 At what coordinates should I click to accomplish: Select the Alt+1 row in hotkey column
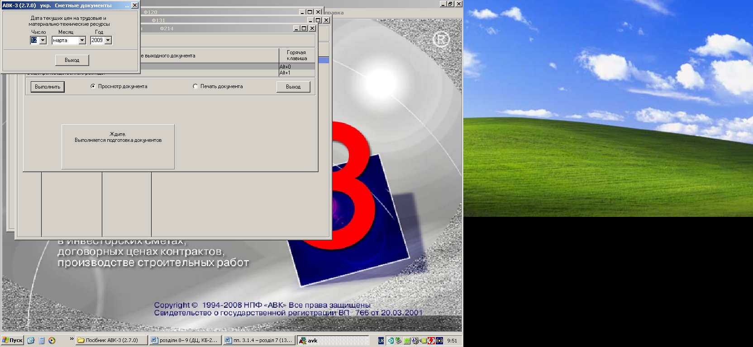[297, 73]
